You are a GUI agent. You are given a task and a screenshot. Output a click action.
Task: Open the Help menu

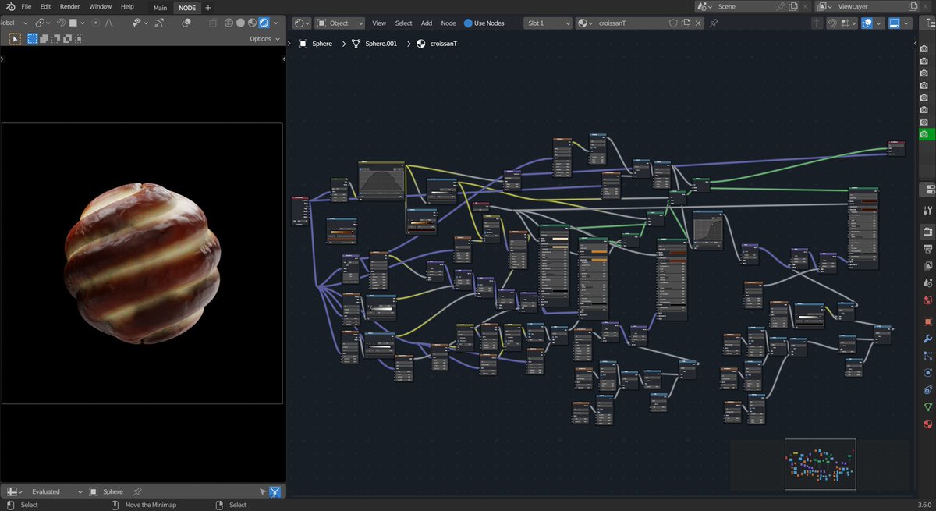pyautogui.click(x=127, y=6)
